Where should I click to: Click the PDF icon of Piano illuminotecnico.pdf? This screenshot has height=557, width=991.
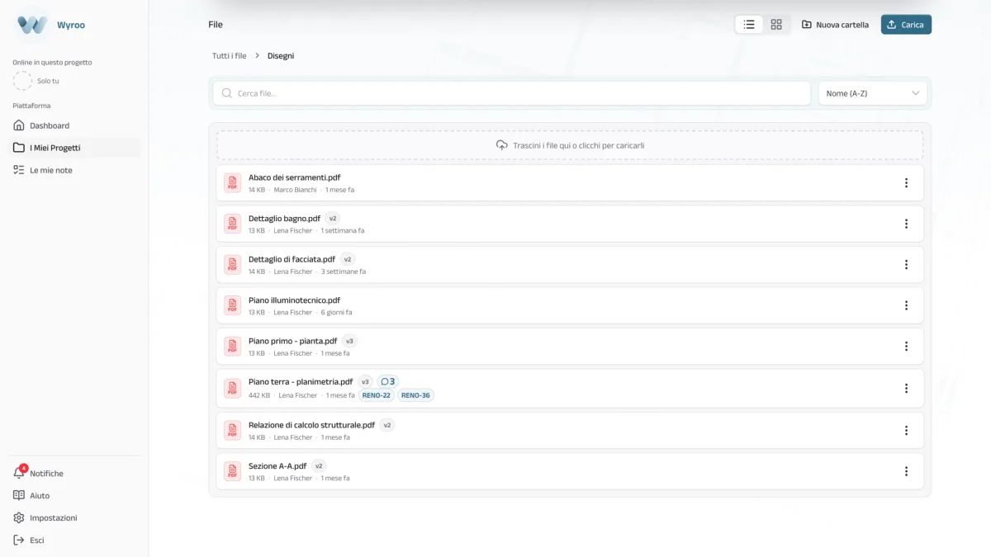(233, 305)
